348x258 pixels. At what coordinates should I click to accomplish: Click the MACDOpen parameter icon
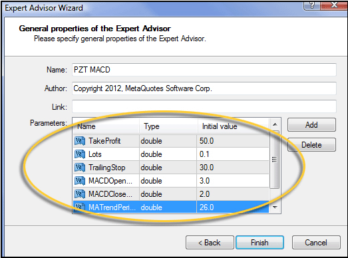[80, 181]
